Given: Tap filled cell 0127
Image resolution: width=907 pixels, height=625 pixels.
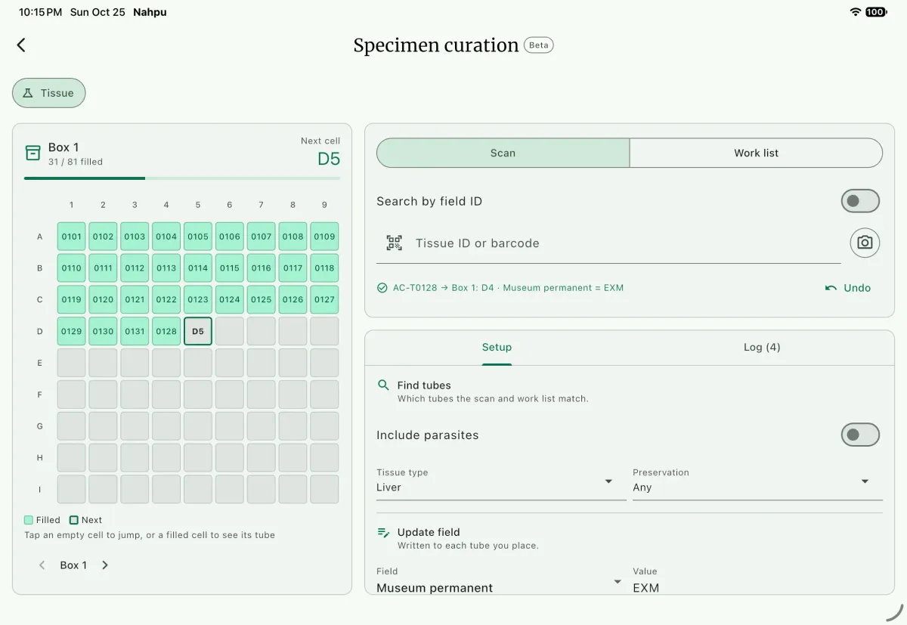Looking at the screenshot, I should click(324, 300).
